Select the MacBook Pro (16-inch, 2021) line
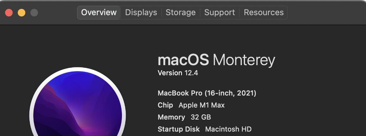 207,93
